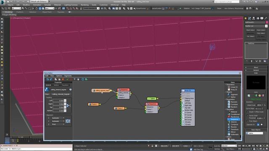Click the Create tab icon in command panel

point(245,18)
